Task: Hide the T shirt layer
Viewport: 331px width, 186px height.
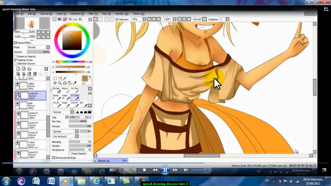Action: (17, 143)
